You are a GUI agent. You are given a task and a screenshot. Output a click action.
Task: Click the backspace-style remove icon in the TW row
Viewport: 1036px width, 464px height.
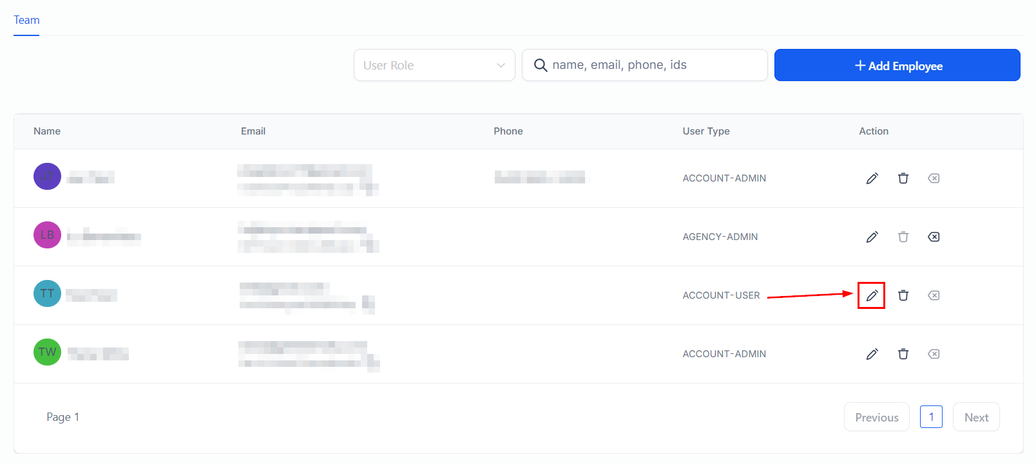[x=934, y=354]
